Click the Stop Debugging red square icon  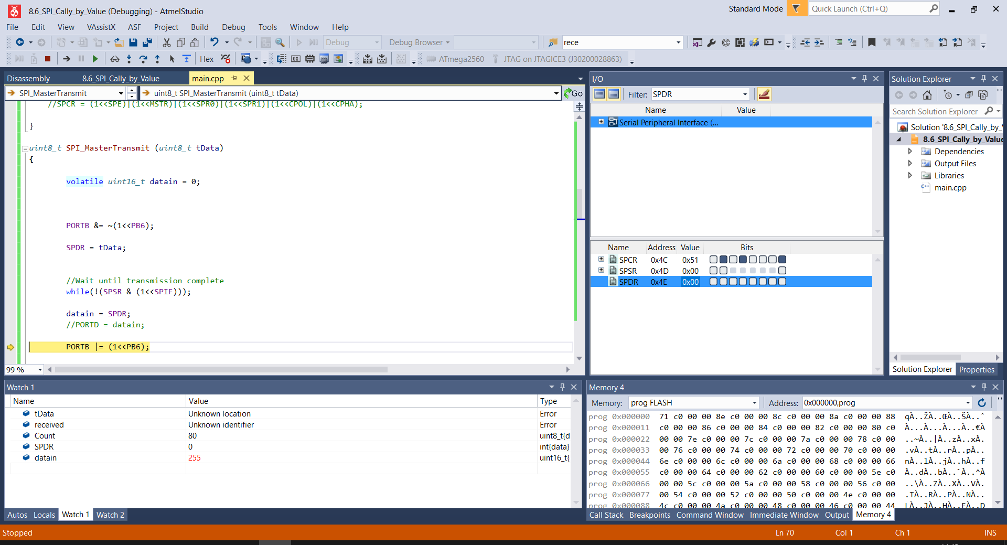pyautogui.click(x=48, y=59)
